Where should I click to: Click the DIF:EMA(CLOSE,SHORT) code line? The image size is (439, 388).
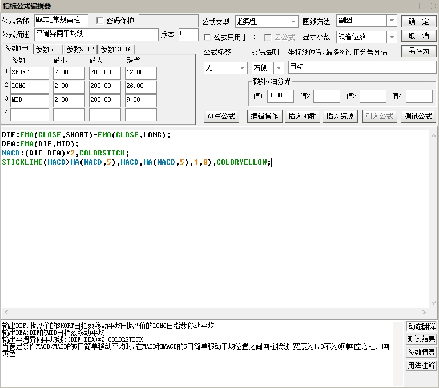pos(86,135)
